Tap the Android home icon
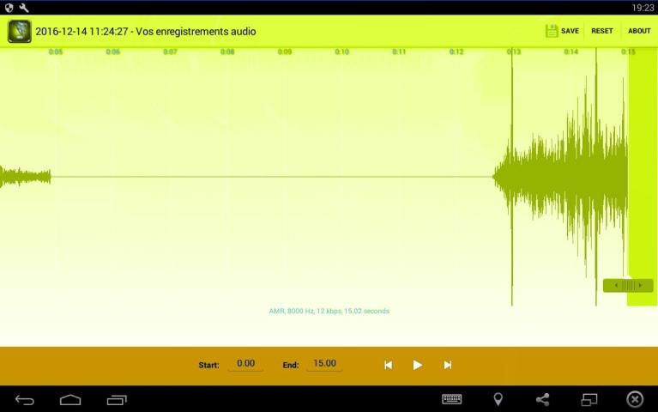 point(70,399)
